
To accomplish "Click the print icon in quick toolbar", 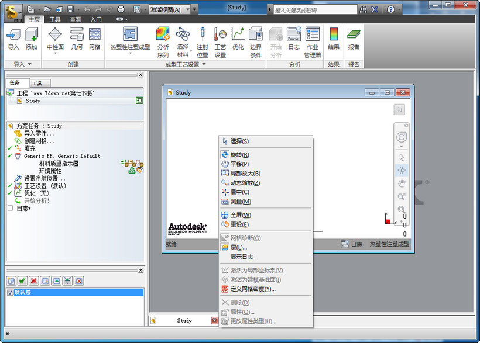I will 121,9.
